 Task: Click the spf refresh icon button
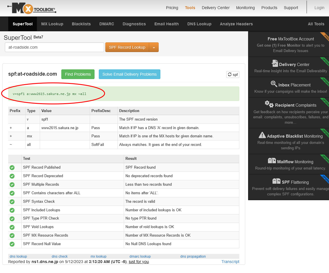[233, 75]
